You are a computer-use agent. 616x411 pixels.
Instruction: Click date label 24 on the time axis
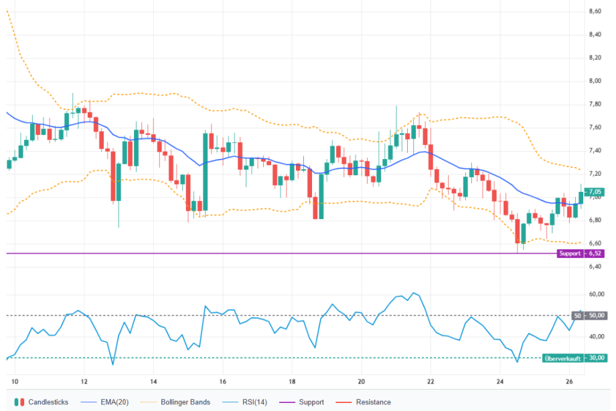click(x=500, y=382)
